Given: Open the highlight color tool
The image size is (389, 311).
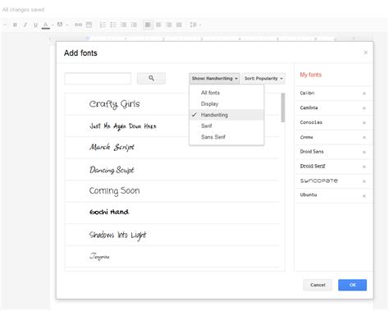Looking at the screenshot, I should [60, 25].
